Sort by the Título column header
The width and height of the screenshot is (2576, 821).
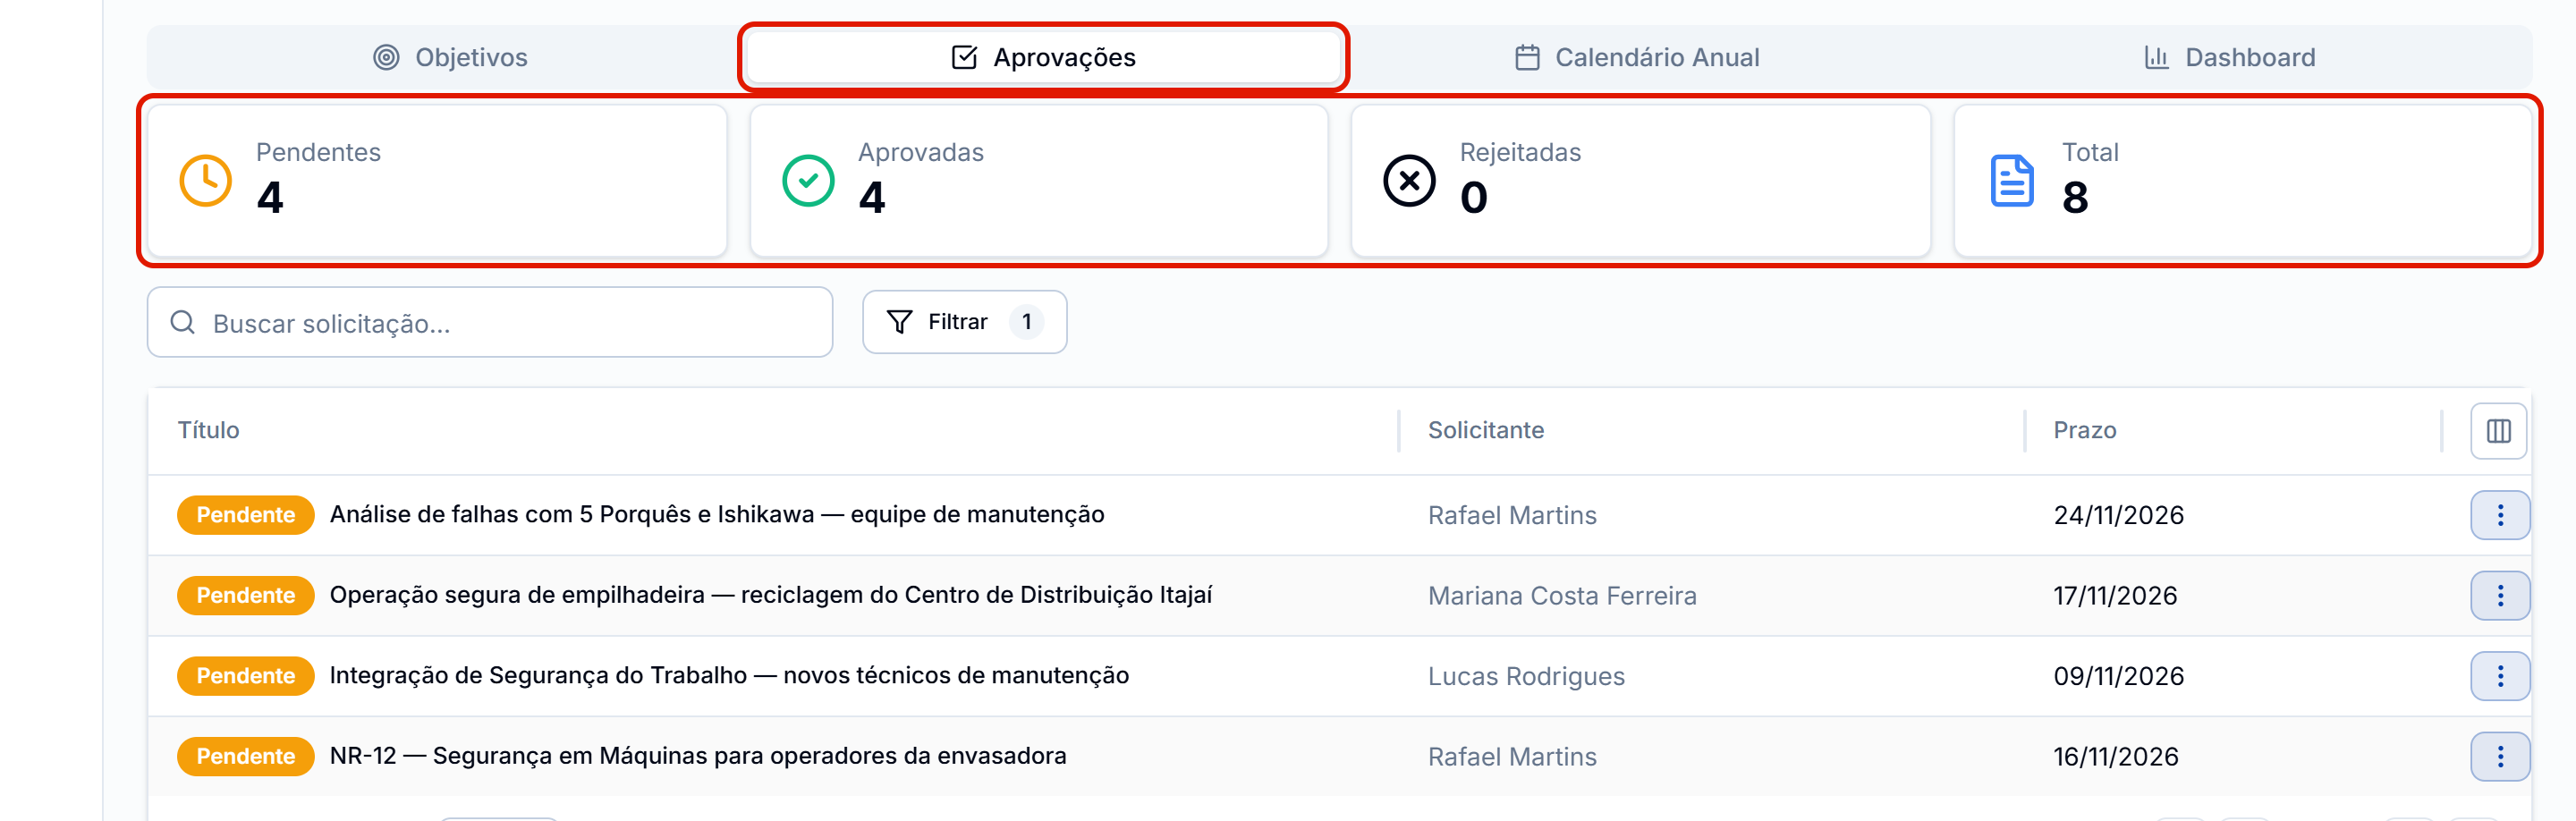click(208, 430)
